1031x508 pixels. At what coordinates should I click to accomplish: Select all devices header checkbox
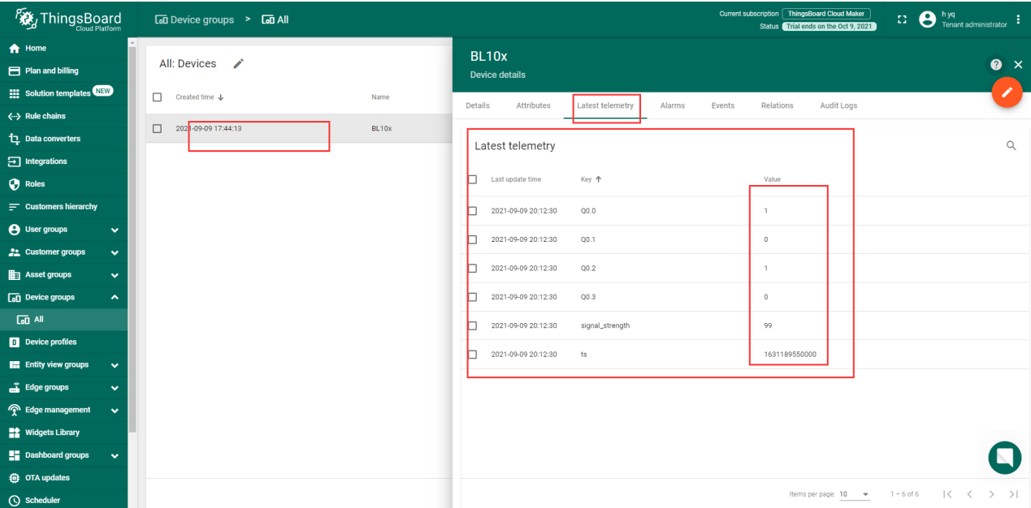(158, 97)
